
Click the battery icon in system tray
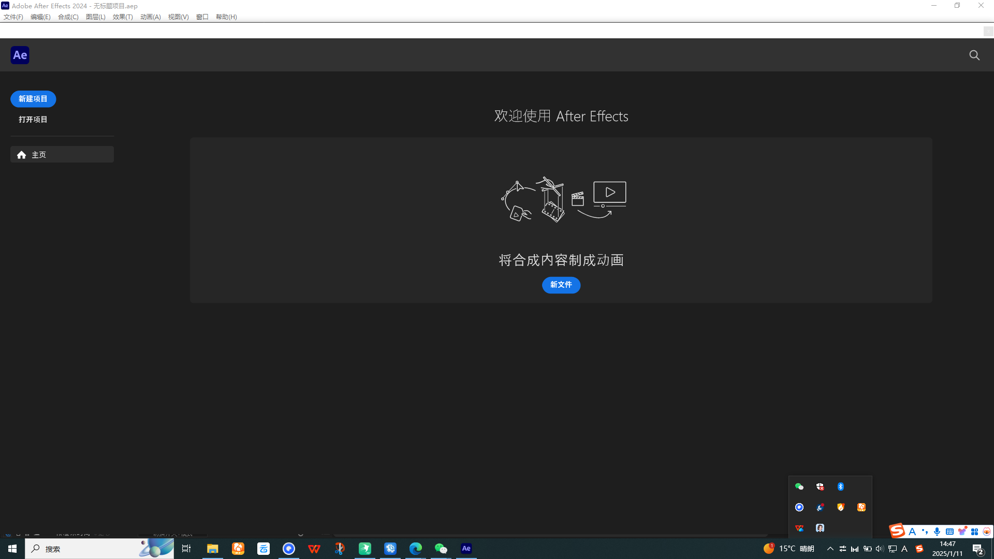(868, 549)
